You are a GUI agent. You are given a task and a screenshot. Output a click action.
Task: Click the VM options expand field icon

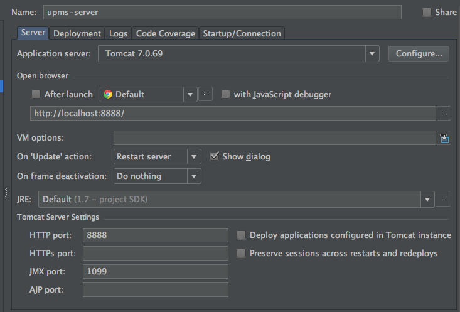pos(444,138)
